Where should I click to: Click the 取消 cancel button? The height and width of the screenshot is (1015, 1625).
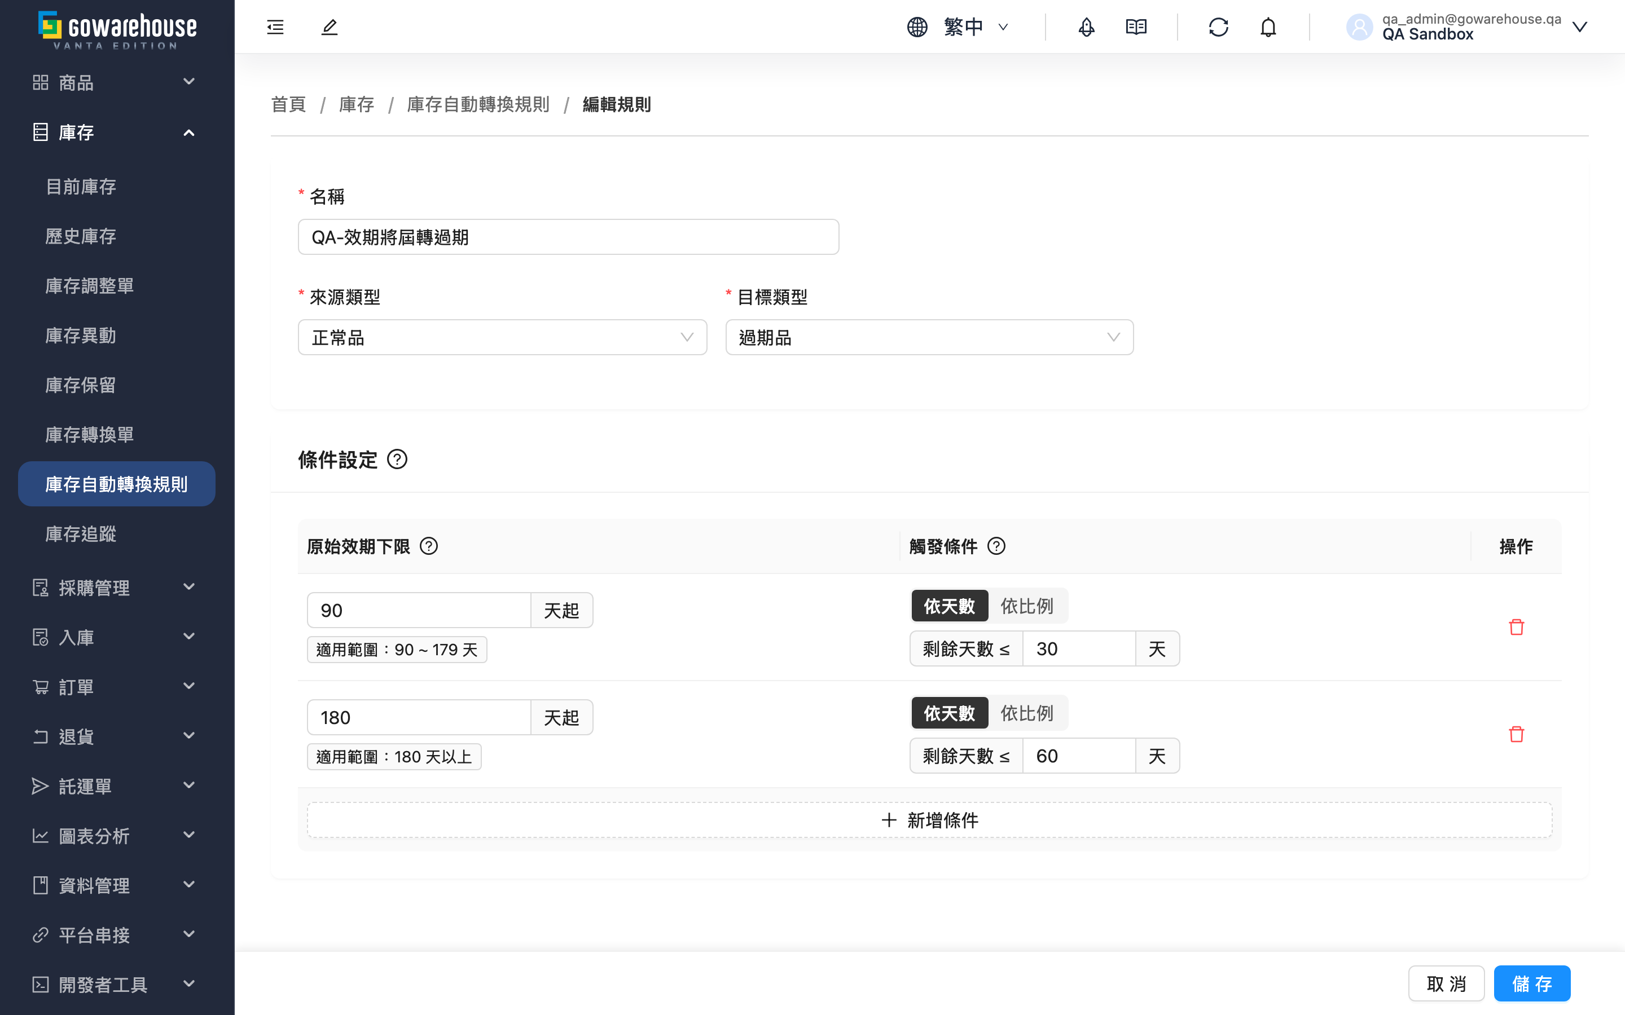tap(1446, 983)
